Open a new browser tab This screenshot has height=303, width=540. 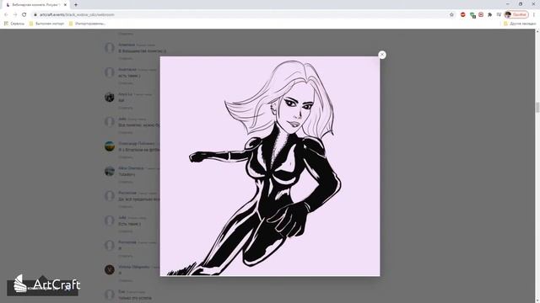(76, 5)
